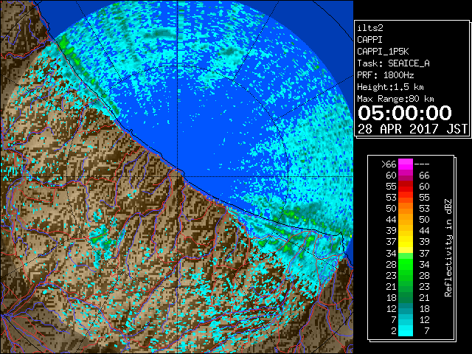Click the 'ilts2' radar site label
Screen dimensions: 472x354
370,28
